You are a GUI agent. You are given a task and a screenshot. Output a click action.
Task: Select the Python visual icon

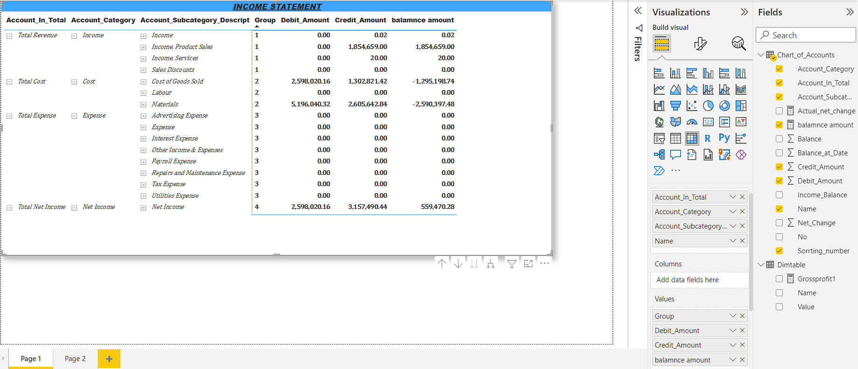click(x=724, y=138)
